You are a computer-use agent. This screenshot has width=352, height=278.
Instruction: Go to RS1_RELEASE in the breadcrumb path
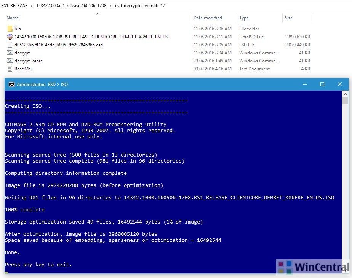(x=14, y=6)
